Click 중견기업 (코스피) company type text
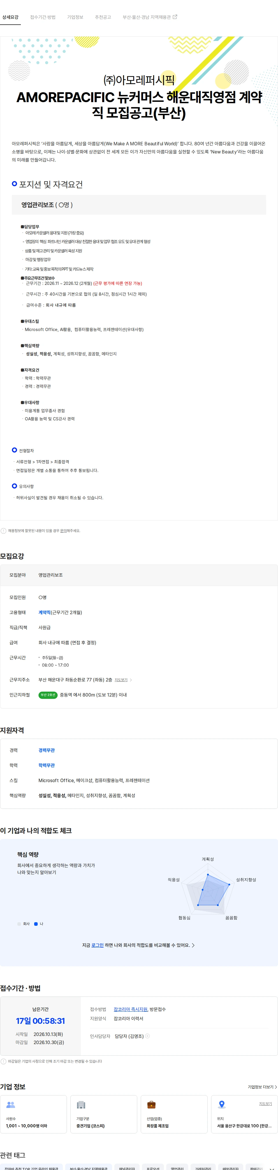The height and width of the screenshot is (1170, 278). click(x=90, y=1126)
